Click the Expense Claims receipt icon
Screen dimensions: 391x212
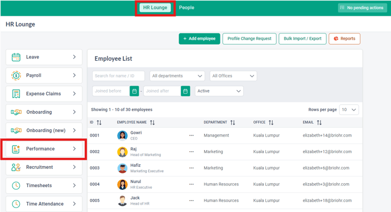point(16,94)
